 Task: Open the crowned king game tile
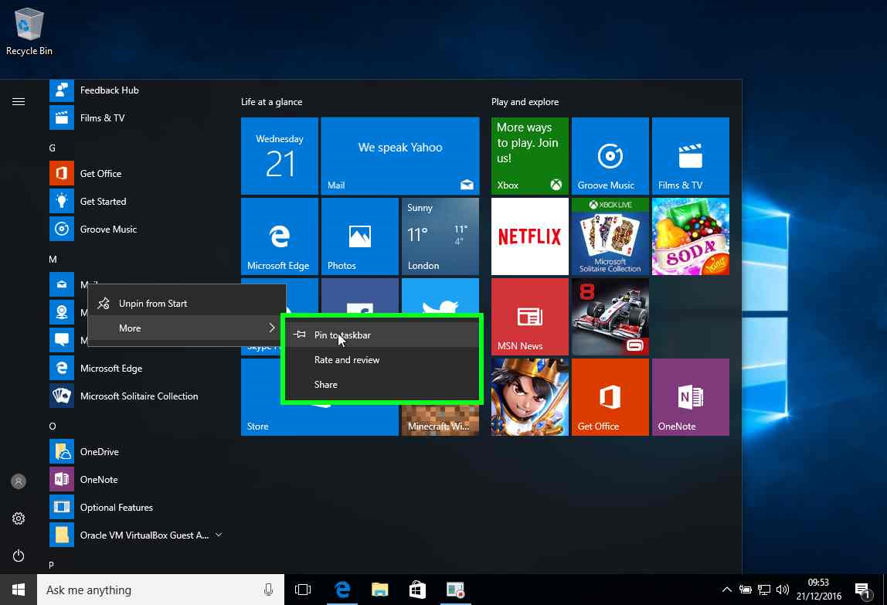[529, 397]
